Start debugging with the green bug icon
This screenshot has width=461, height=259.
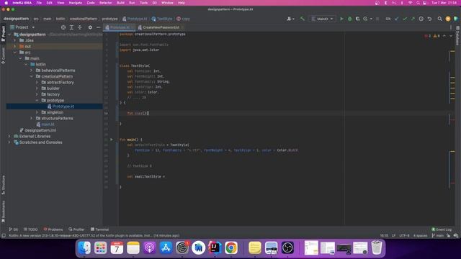[x=349, y=19]
